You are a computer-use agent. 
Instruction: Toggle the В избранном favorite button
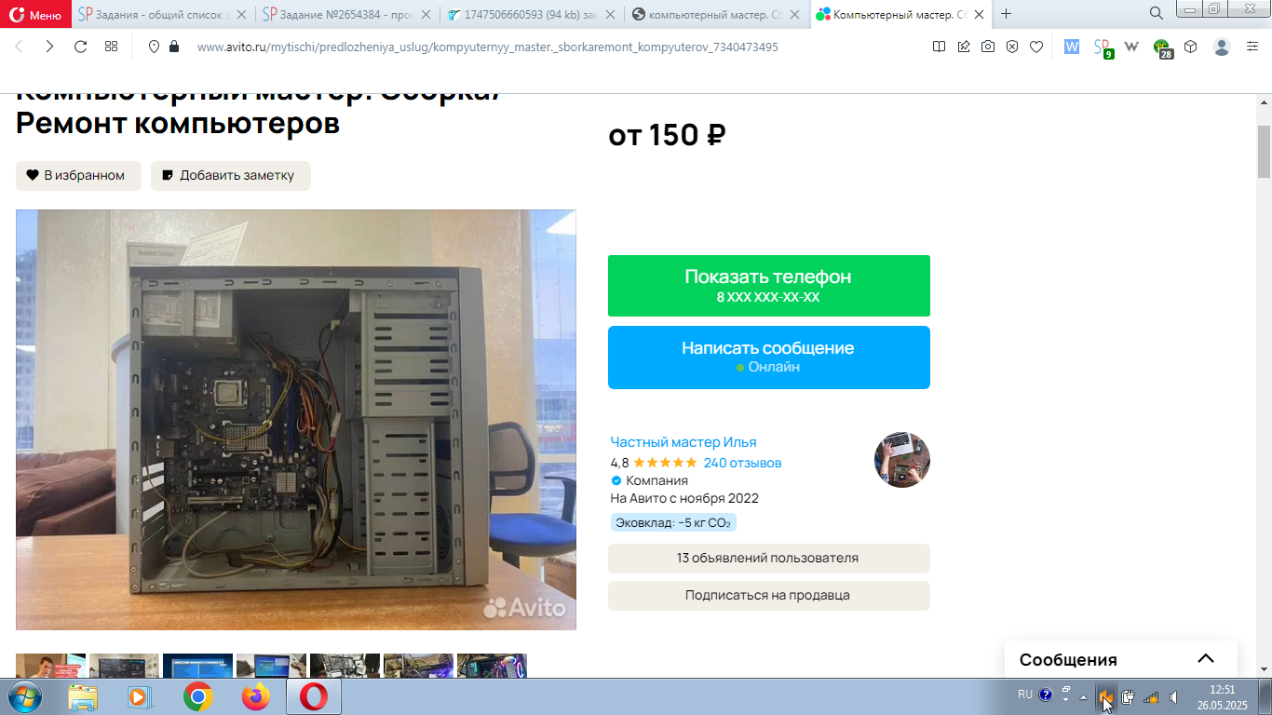point(78,175)
